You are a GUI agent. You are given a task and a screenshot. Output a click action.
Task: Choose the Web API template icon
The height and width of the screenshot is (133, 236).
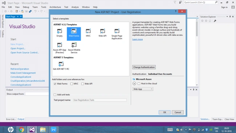point(102,31)
